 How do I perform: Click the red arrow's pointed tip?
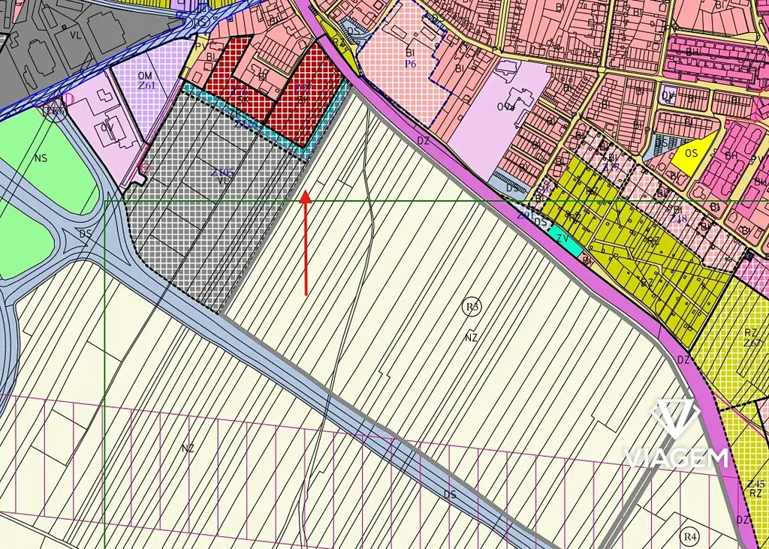[306, 193]
